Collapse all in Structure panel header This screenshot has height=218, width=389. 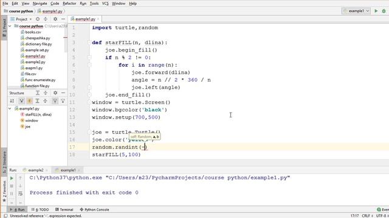pyautogui.click(x=46, y=93)
